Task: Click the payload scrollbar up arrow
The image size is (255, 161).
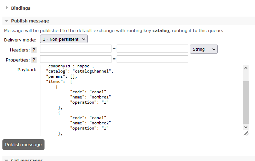Action: pyautogui.click(x=246, y=68)
